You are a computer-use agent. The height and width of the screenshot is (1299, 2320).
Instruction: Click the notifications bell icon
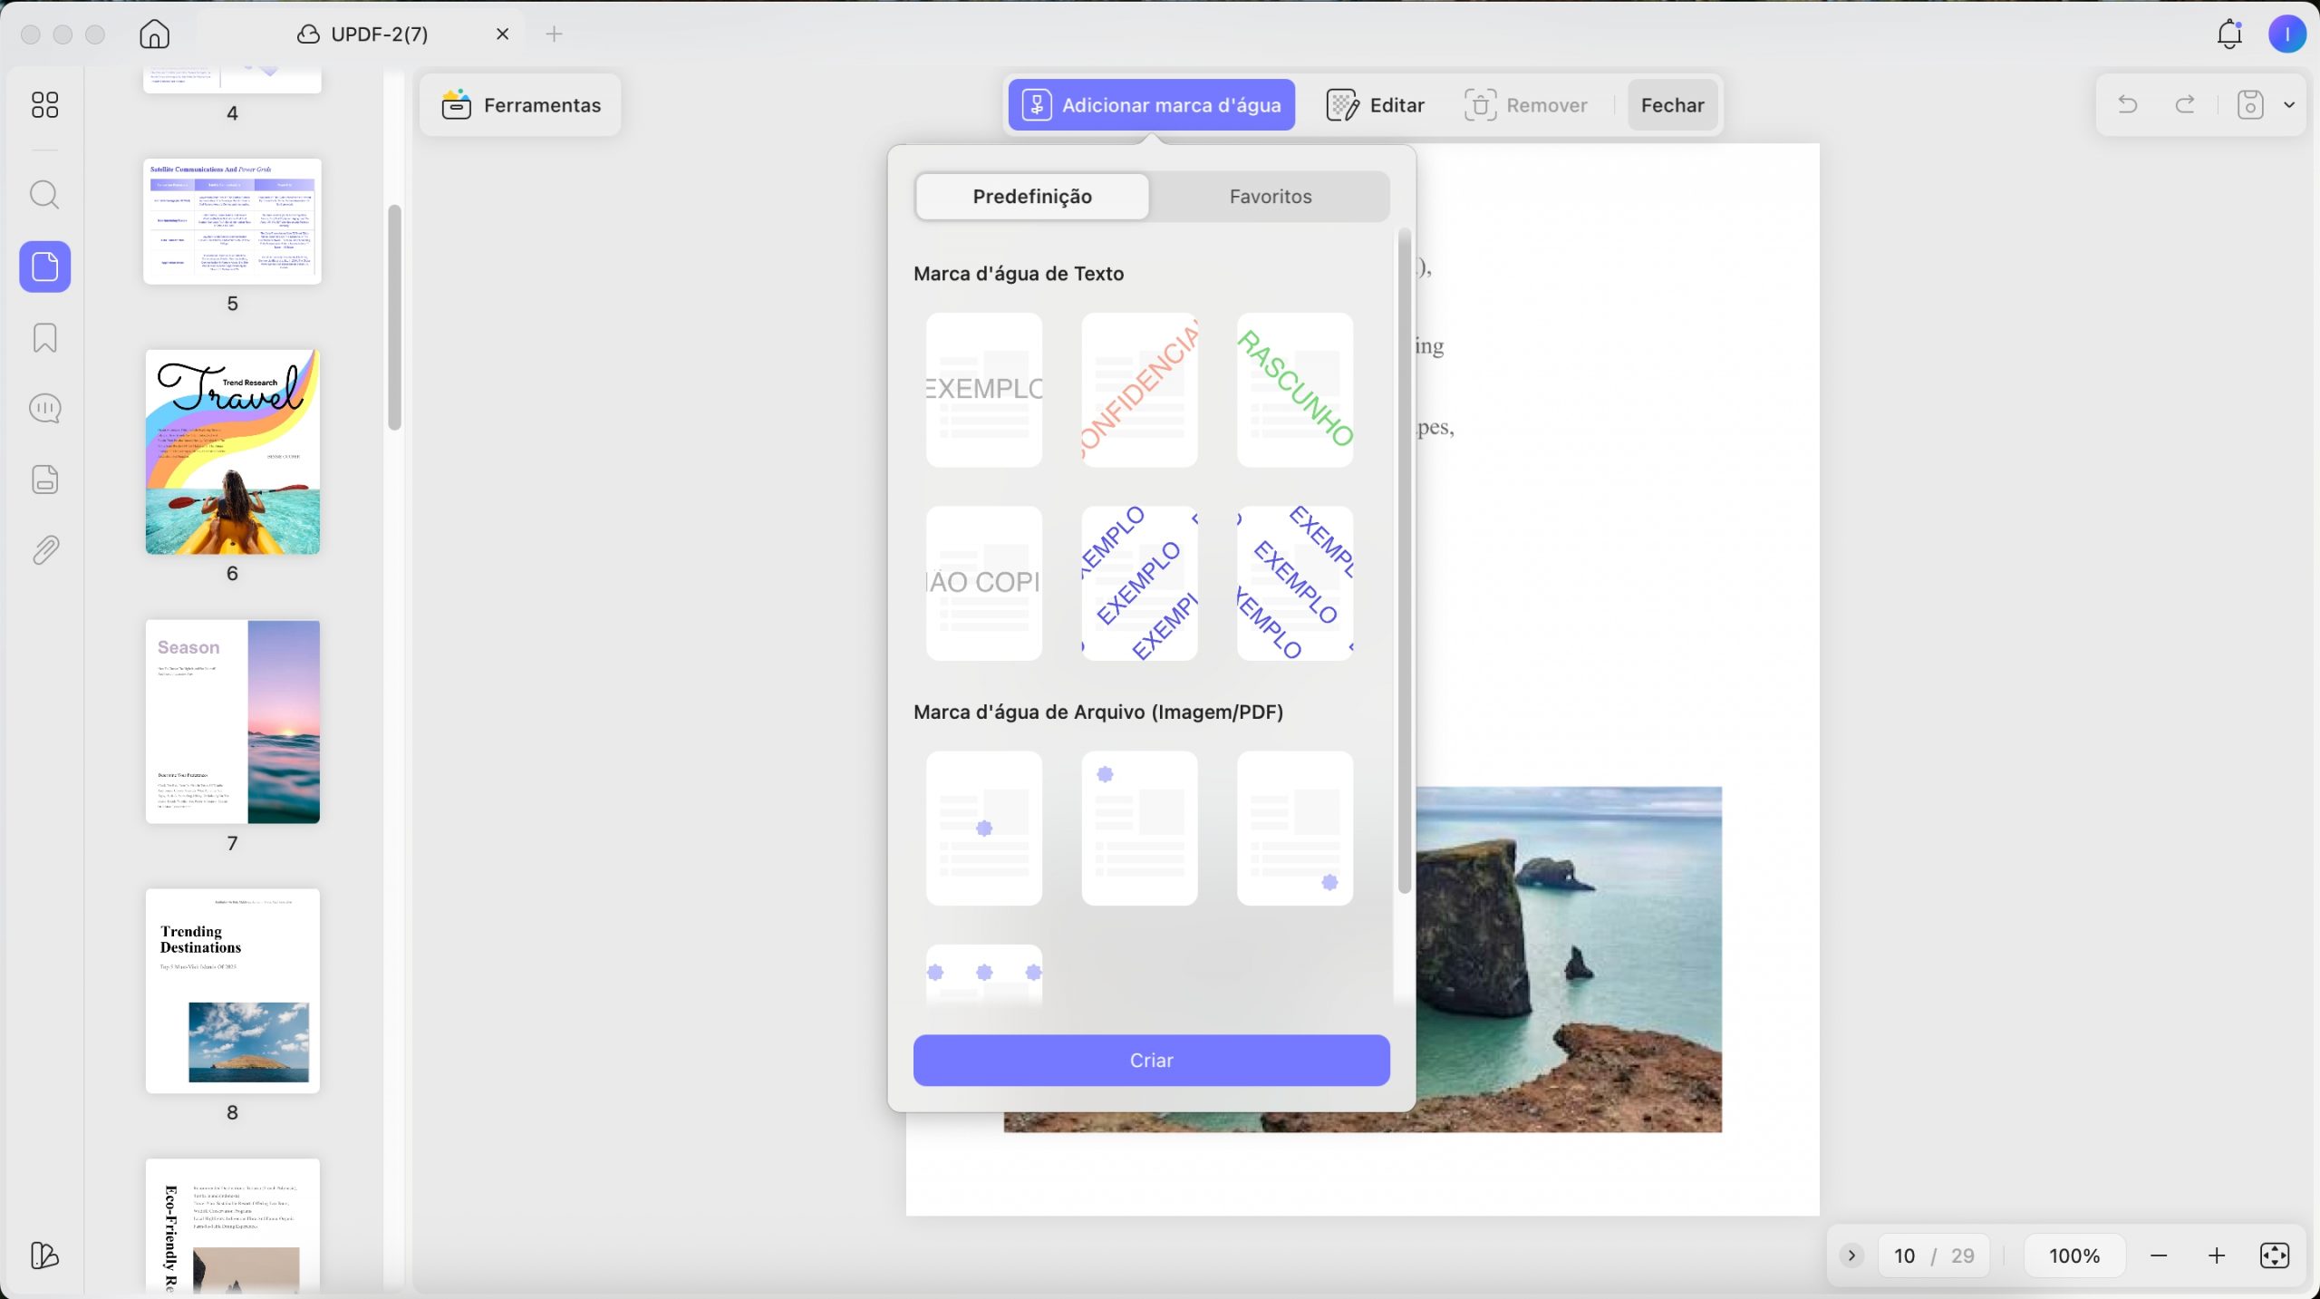(2229, 34)
